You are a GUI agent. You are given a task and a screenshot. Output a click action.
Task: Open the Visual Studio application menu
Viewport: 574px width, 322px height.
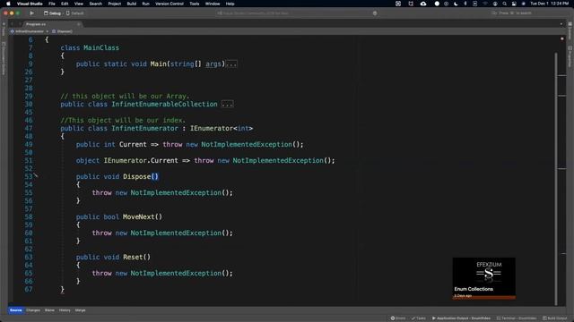pos(30,4)
